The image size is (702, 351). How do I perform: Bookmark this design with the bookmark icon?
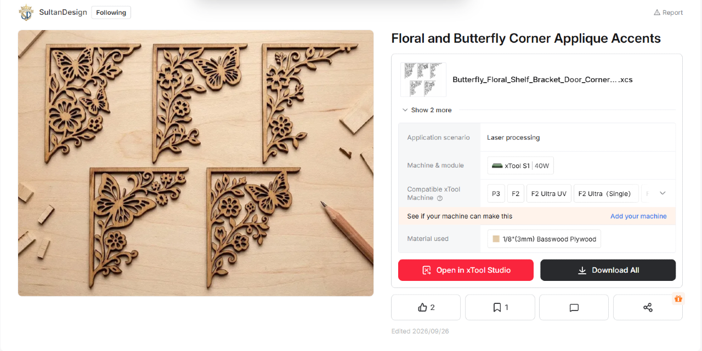pyautogui.click(x=497, y=308)
